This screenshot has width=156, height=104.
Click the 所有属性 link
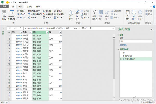coord(123,45)
